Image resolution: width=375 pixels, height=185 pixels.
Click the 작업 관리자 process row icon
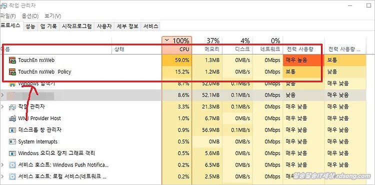coord(12,107)
